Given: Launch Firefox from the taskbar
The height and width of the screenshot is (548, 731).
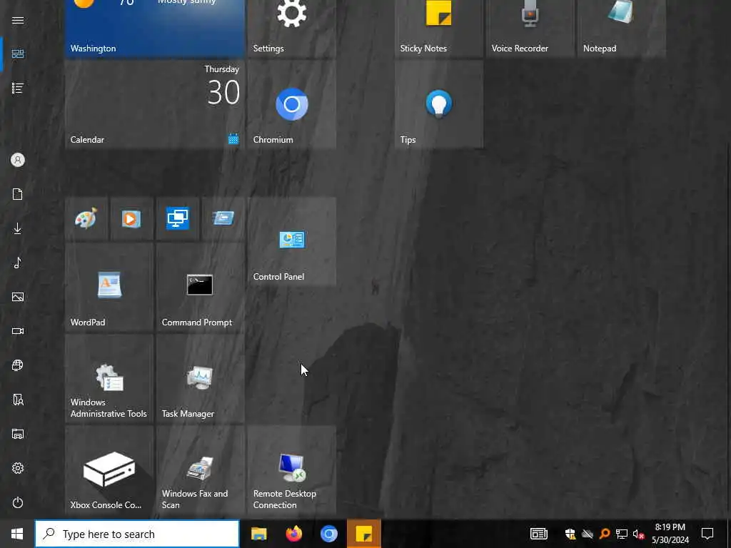Looking at the screenshot, I should 293,534.
